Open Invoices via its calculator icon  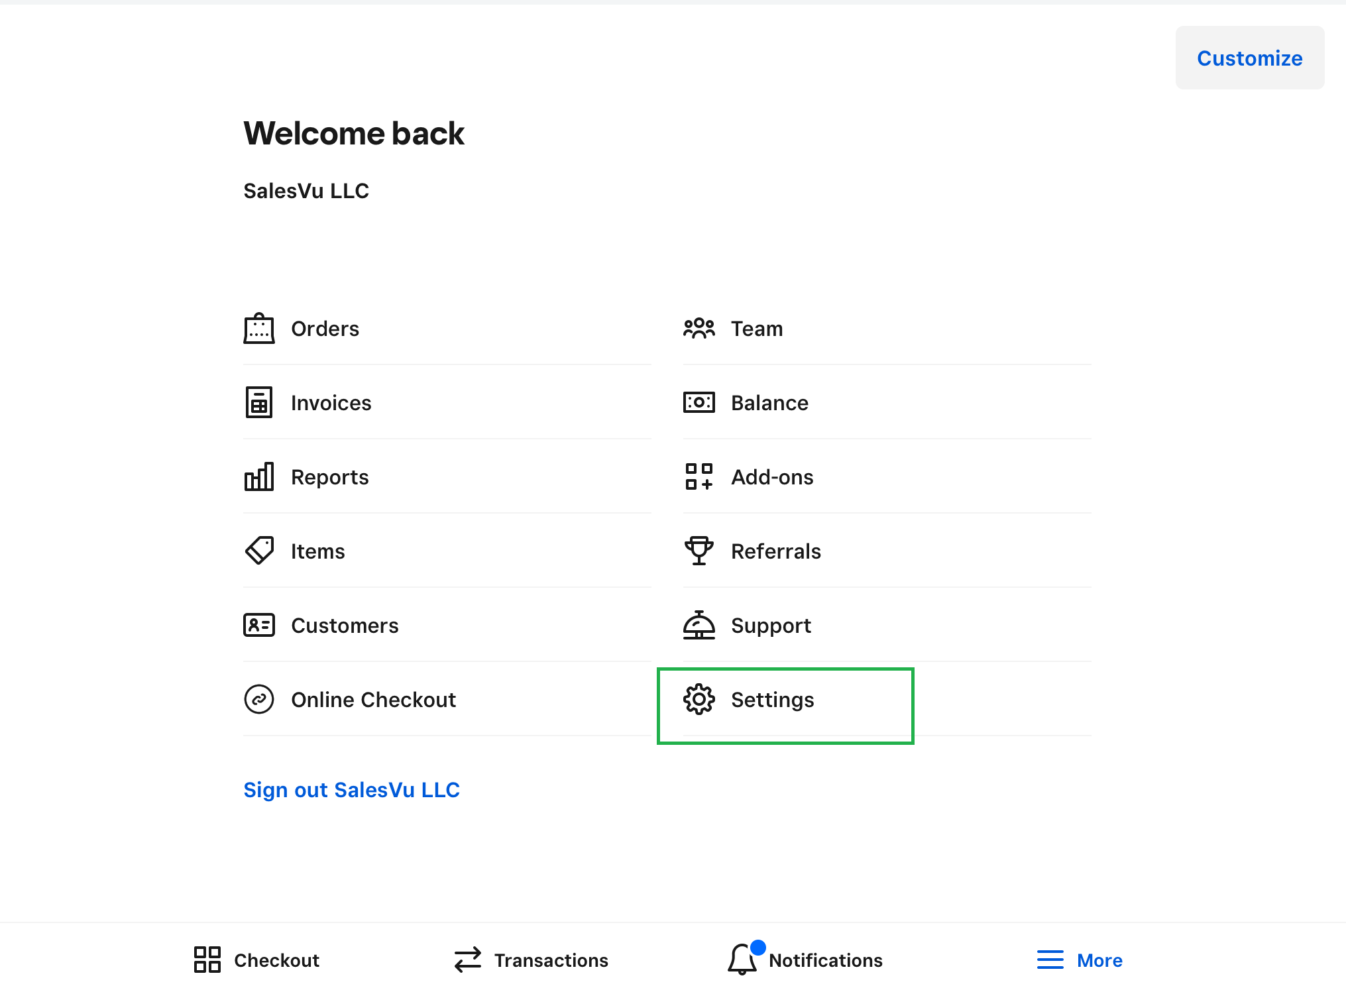click(258, 403)
